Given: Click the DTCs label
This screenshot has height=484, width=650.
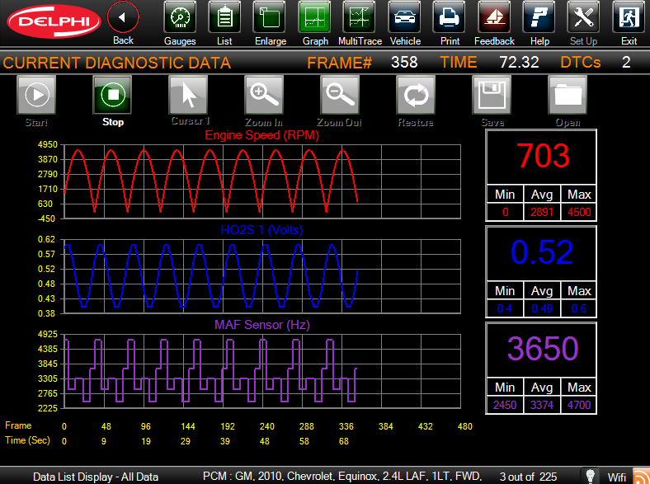Looking at the screenshot, I should tap(581, 63).
